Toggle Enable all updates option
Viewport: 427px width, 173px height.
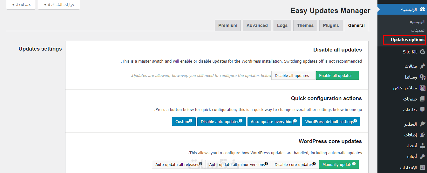337,76
